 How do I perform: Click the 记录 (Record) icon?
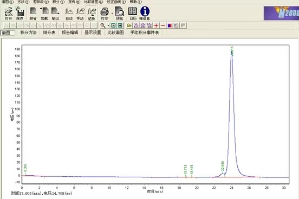92,14
